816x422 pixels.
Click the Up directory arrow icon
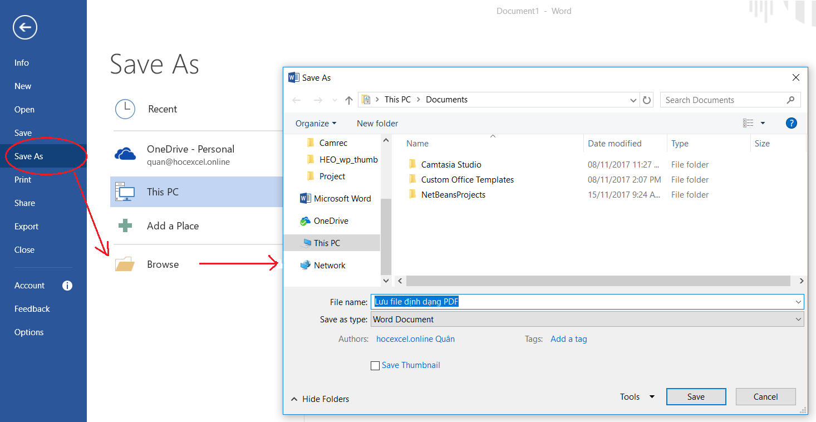pyautogui.click(x=349, y=100)
